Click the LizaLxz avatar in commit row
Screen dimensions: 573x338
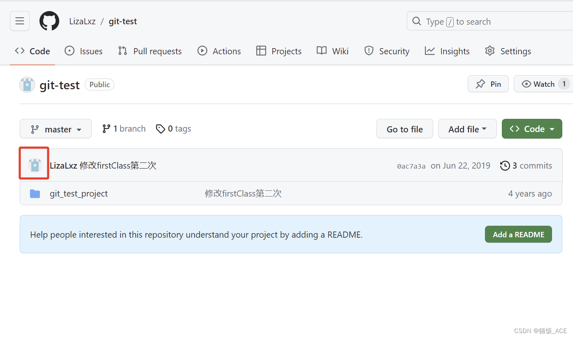point(35,165)
